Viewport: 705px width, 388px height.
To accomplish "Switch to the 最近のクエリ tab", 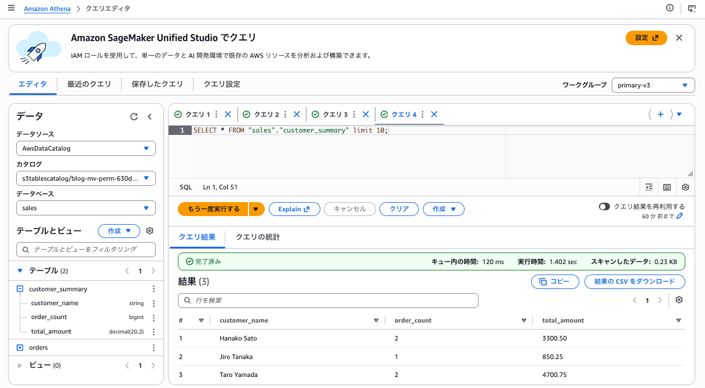I will [x=89, y=84].
